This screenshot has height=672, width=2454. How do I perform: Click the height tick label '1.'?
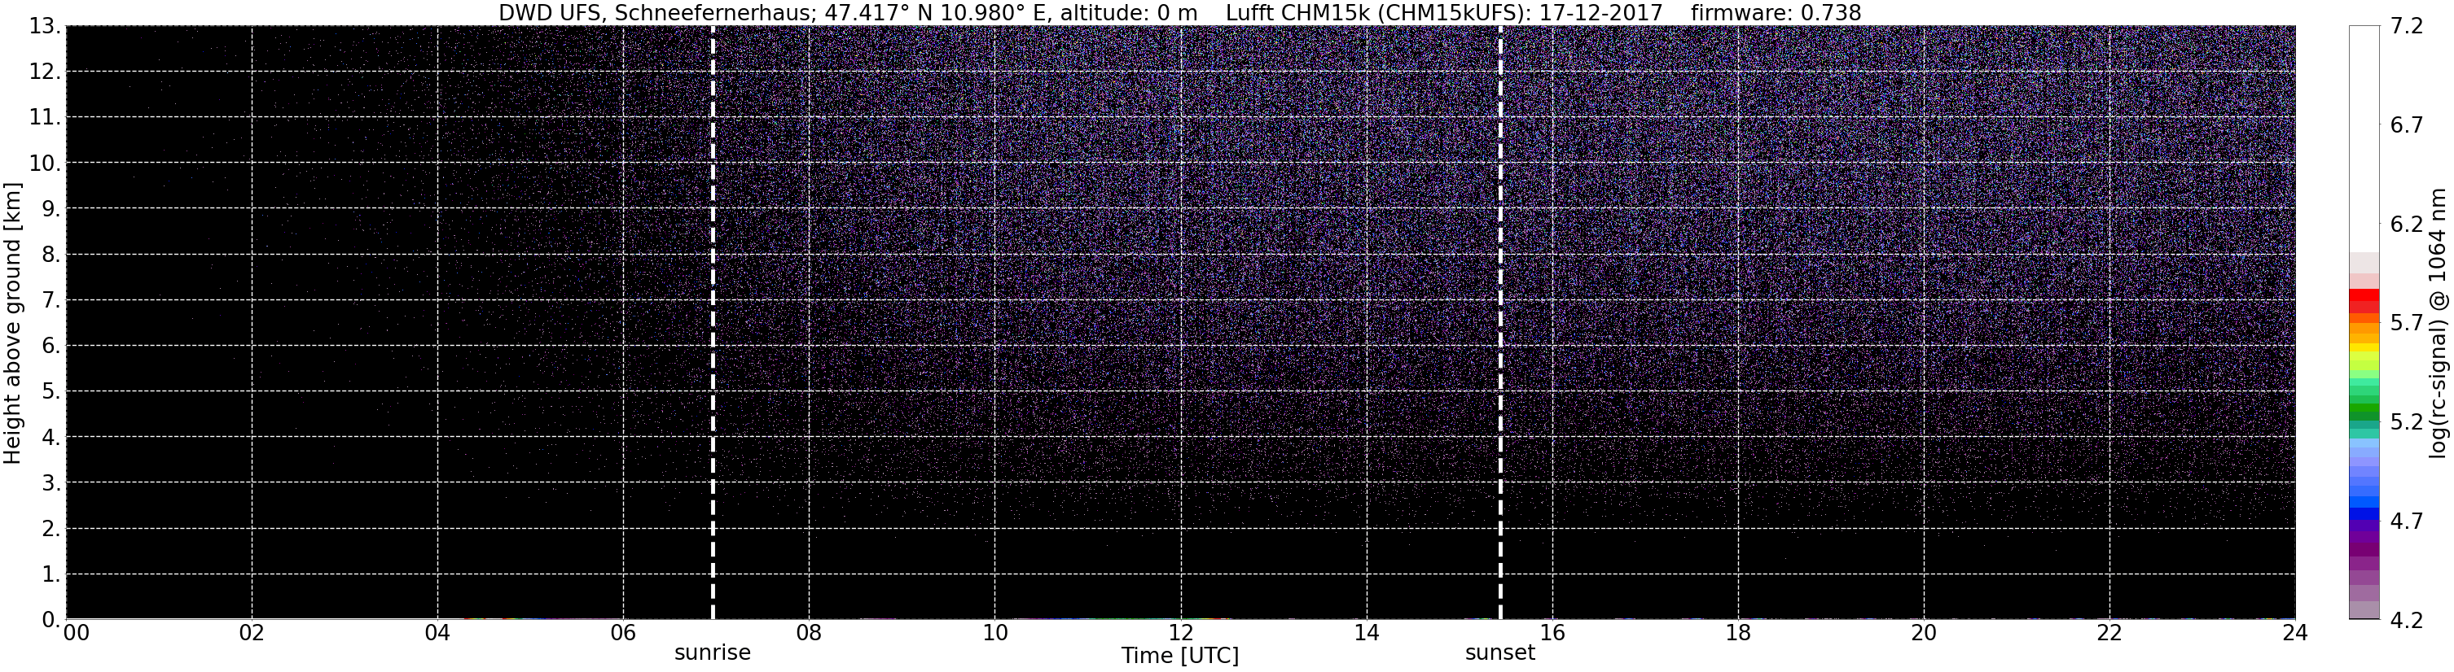pos(50,575)
